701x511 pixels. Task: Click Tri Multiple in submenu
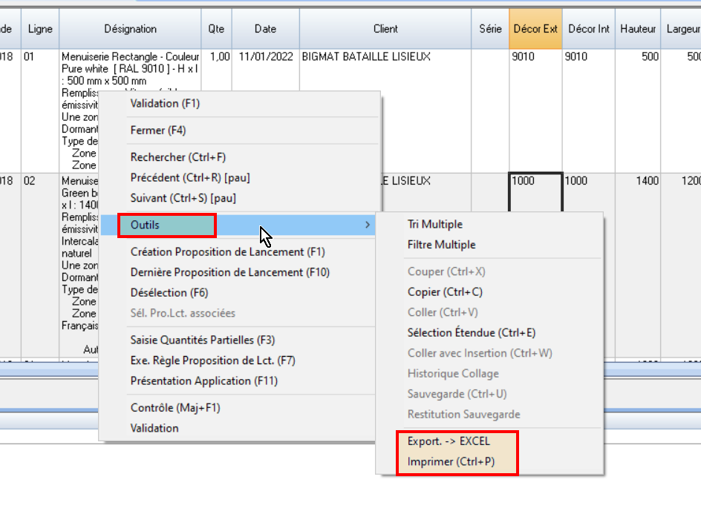click(x=434, y=225)
